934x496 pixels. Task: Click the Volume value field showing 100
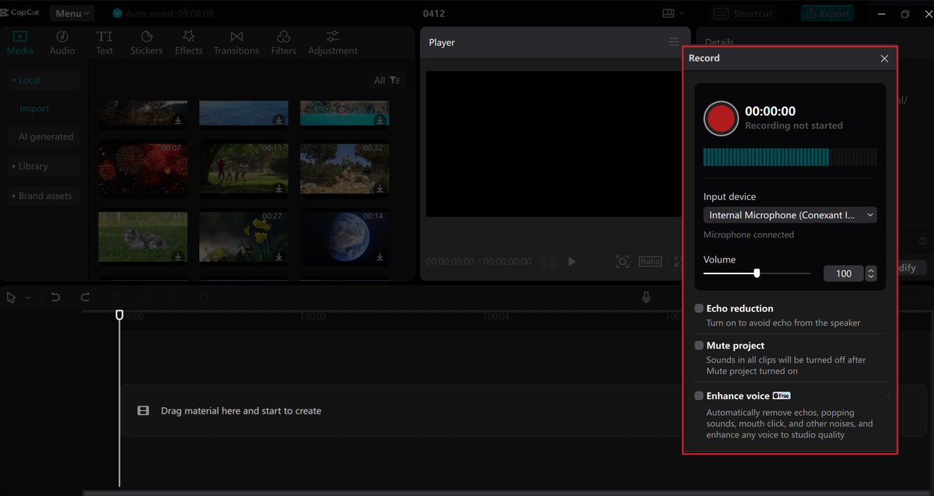click(x=844, y=274)
